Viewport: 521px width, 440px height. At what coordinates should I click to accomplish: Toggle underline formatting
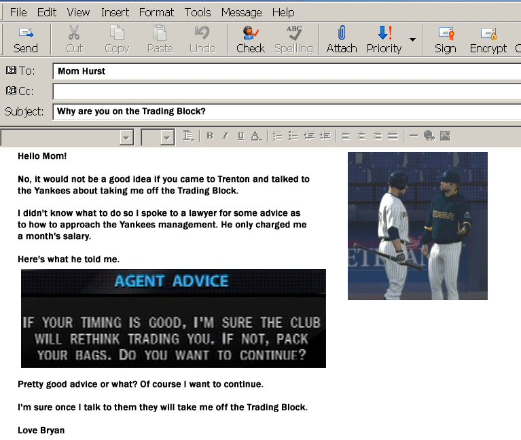tap(240, 136)
